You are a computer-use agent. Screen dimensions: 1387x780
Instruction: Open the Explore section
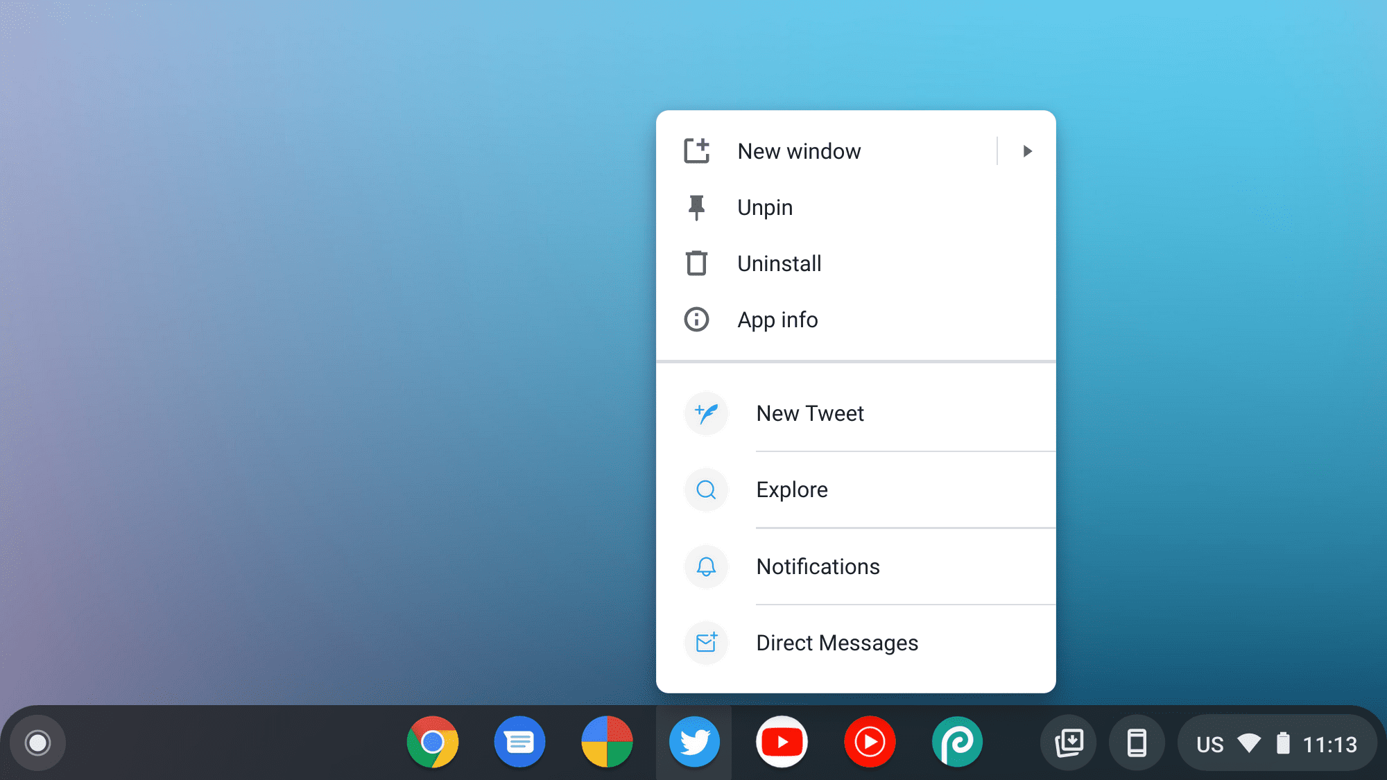point(791,489)
